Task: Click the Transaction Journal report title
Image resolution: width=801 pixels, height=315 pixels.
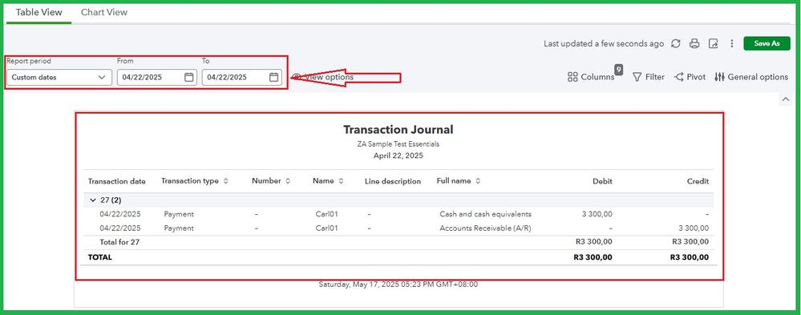Action: pos(398,130)
